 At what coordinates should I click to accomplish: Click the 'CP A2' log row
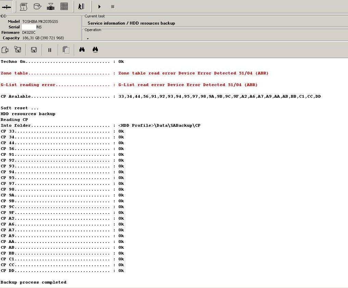[62, 218]
